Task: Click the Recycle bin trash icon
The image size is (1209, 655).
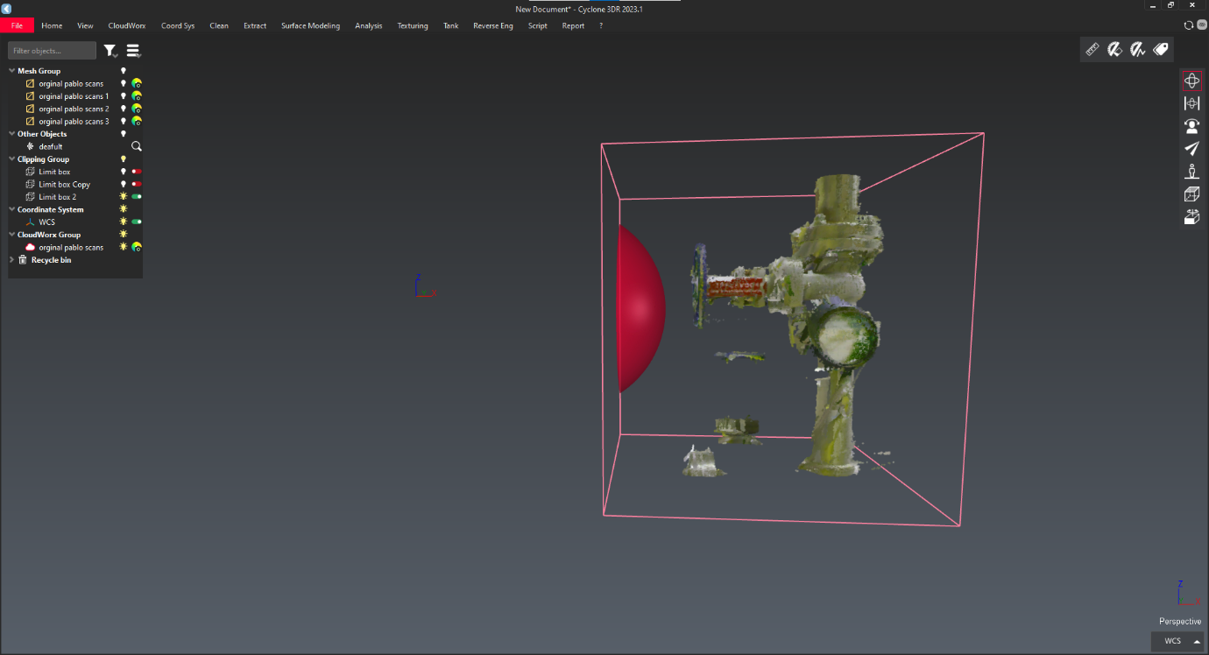Action: click(x=23, y=260)
